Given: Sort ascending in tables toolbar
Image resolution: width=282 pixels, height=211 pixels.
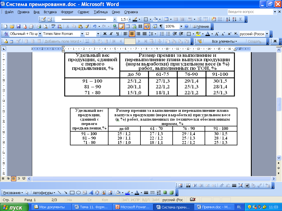Looking at the screenshot, I should (x=228, y=19).
